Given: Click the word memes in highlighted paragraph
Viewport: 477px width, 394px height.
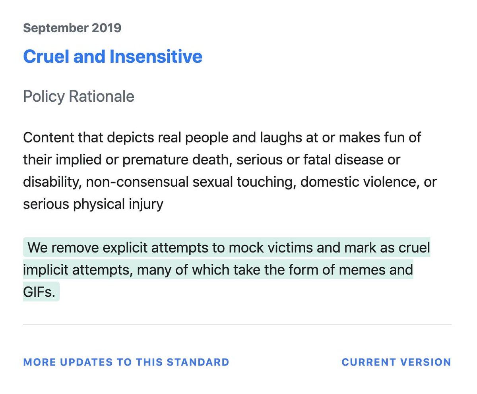Looking at the screenshot, I should (x=363, y=270).
